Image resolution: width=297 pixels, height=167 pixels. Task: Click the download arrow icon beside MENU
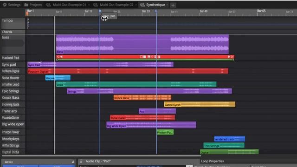tap(73, 162)
